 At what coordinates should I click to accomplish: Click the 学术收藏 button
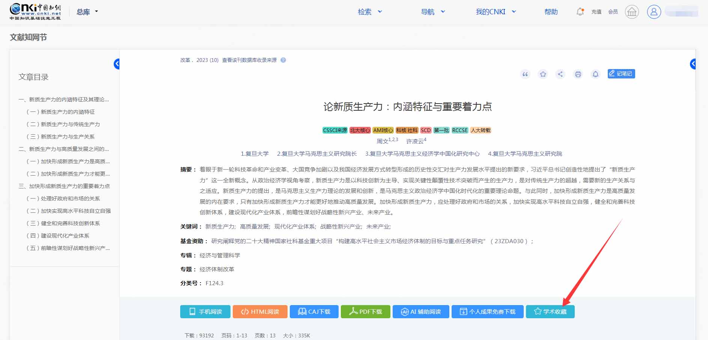(550, 311)
